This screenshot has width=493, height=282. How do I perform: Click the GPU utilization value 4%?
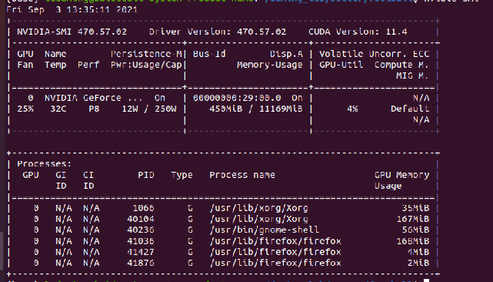click(x=352, y=109)
